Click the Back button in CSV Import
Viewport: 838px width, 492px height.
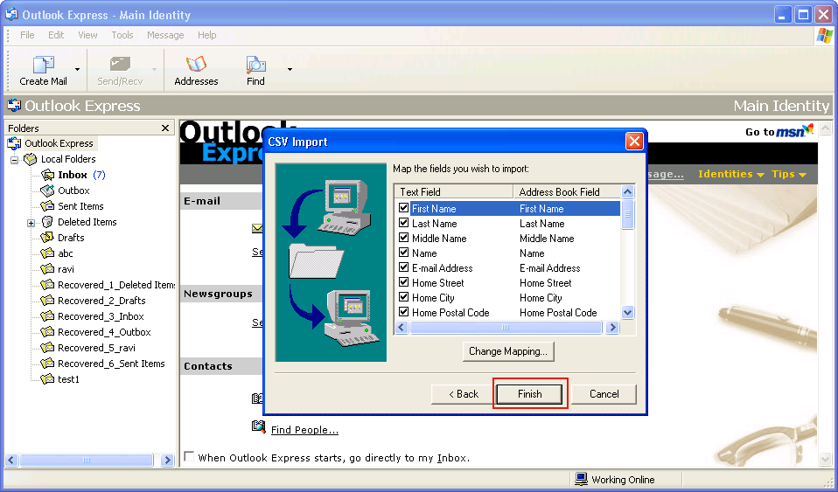(x=464, y=394)
